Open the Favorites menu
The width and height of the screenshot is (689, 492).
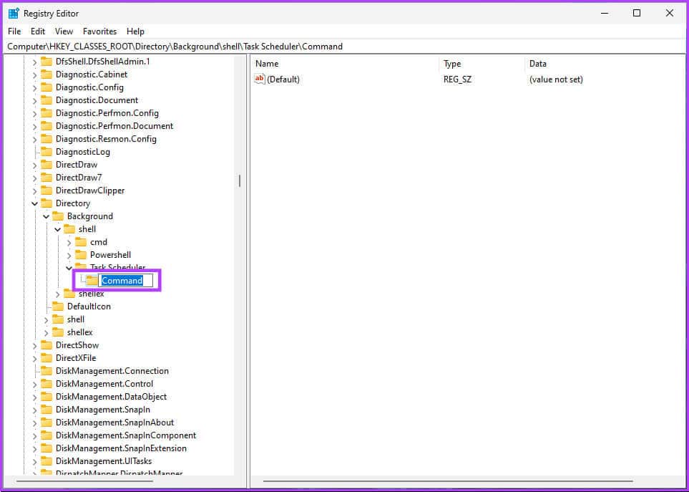click(99, 32)
